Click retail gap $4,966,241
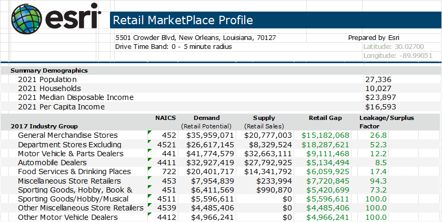This screenshot has height=222, width=442. tap(328, 217)
